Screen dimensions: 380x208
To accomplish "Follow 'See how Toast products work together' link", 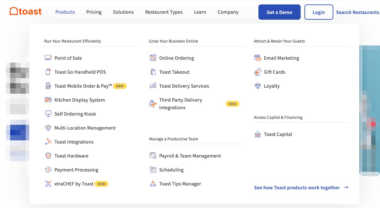I will [297, 187].
